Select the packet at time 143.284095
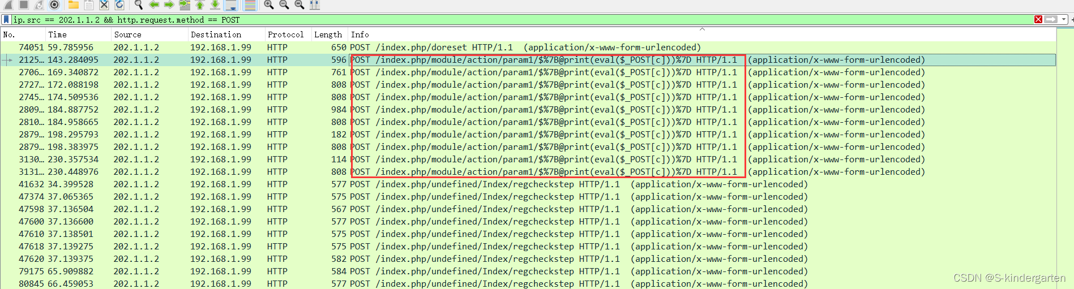The width and height of the screenshot is (1074, 289). (x=528, y=60)
